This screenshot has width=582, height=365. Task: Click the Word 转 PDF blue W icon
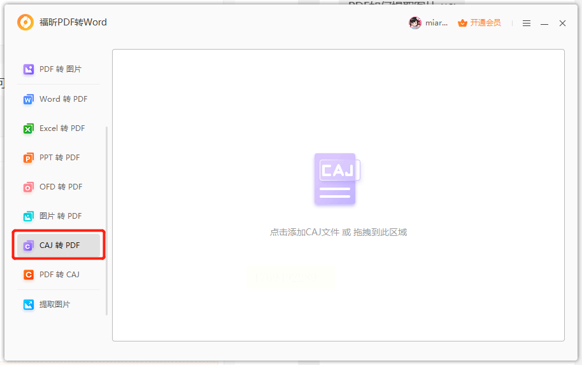[x=28, y=99]
